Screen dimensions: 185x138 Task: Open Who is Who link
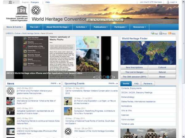click(x=126, y=110)
